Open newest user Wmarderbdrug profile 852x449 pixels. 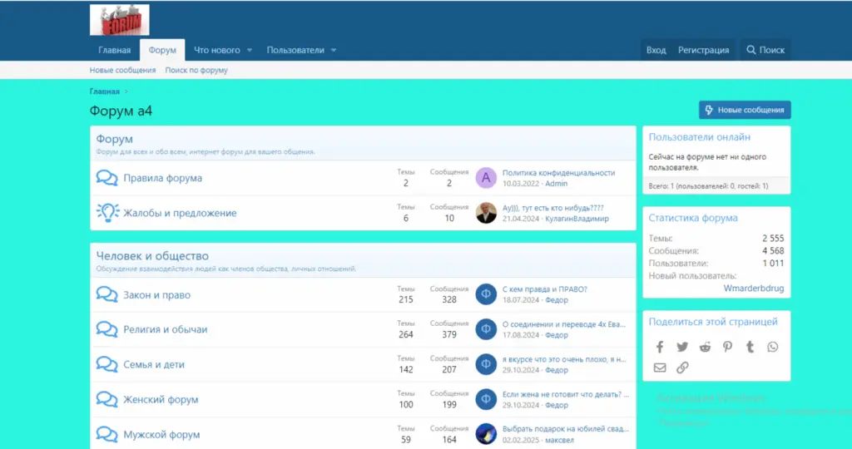tap(753, 289)
